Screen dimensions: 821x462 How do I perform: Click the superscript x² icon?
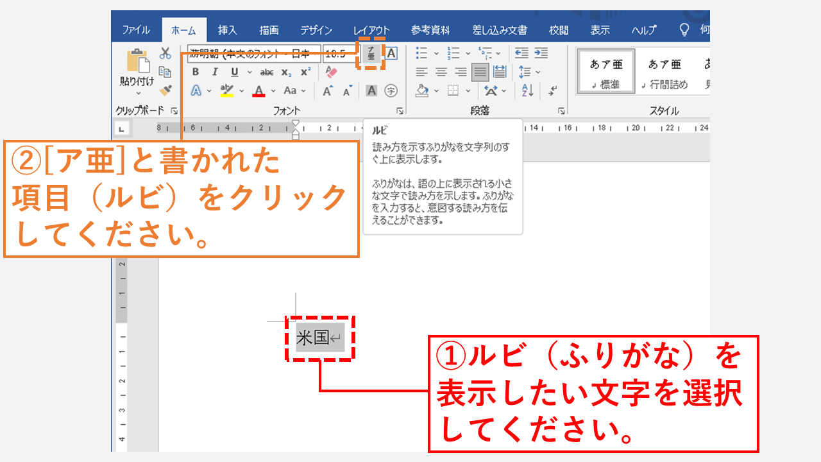[305, 71]
